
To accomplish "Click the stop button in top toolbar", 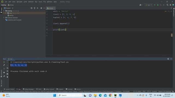I will coord(164,5).
